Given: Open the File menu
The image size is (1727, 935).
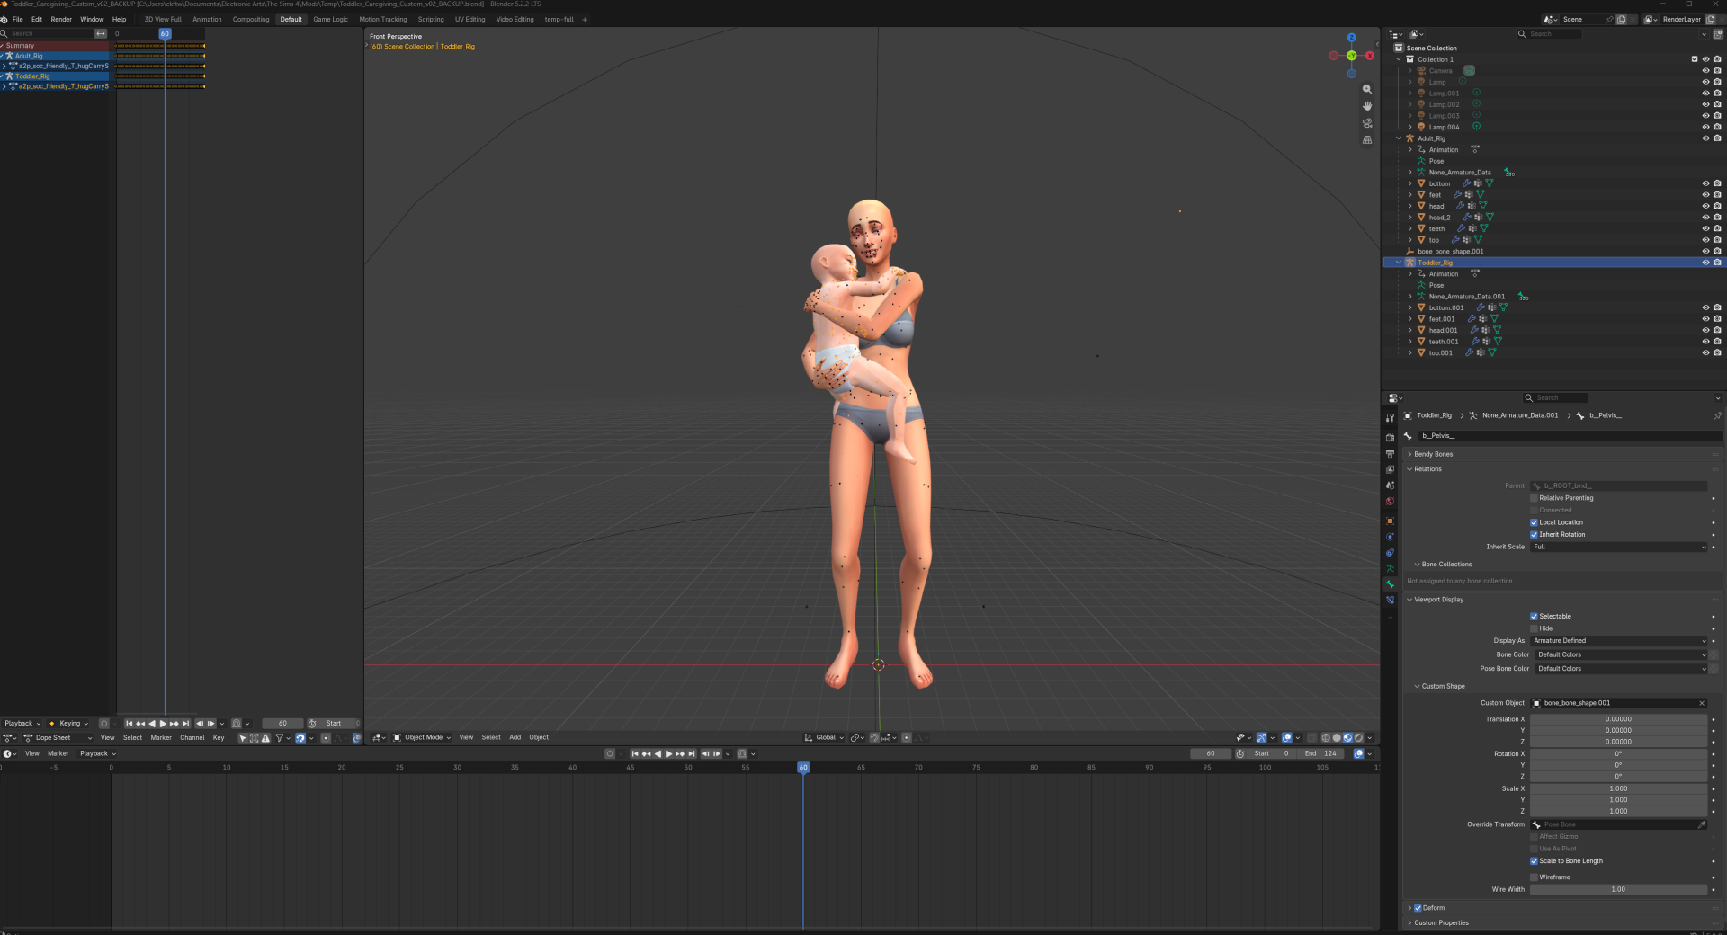Looking at the screenshot, I should [18, 19].
